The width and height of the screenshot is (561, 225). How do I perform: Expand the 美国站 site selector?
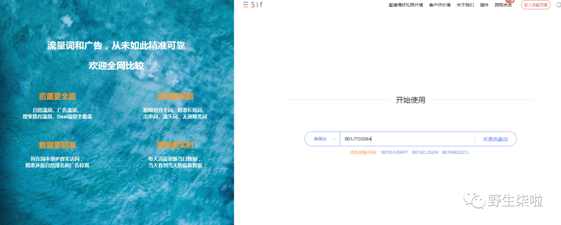tap(322, 139)
